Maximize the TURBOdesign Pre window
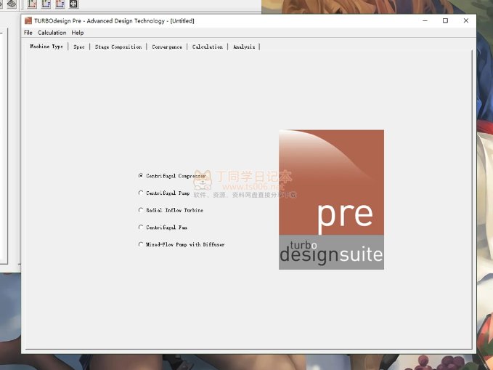493x370 pixels. coord(445,21)
